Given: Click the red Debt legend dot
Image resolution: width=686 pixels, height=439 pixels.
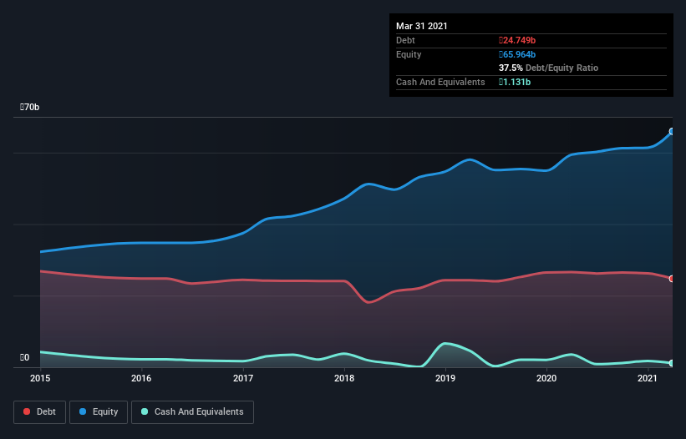Looking at the screenshot, I should coord(27,411).
